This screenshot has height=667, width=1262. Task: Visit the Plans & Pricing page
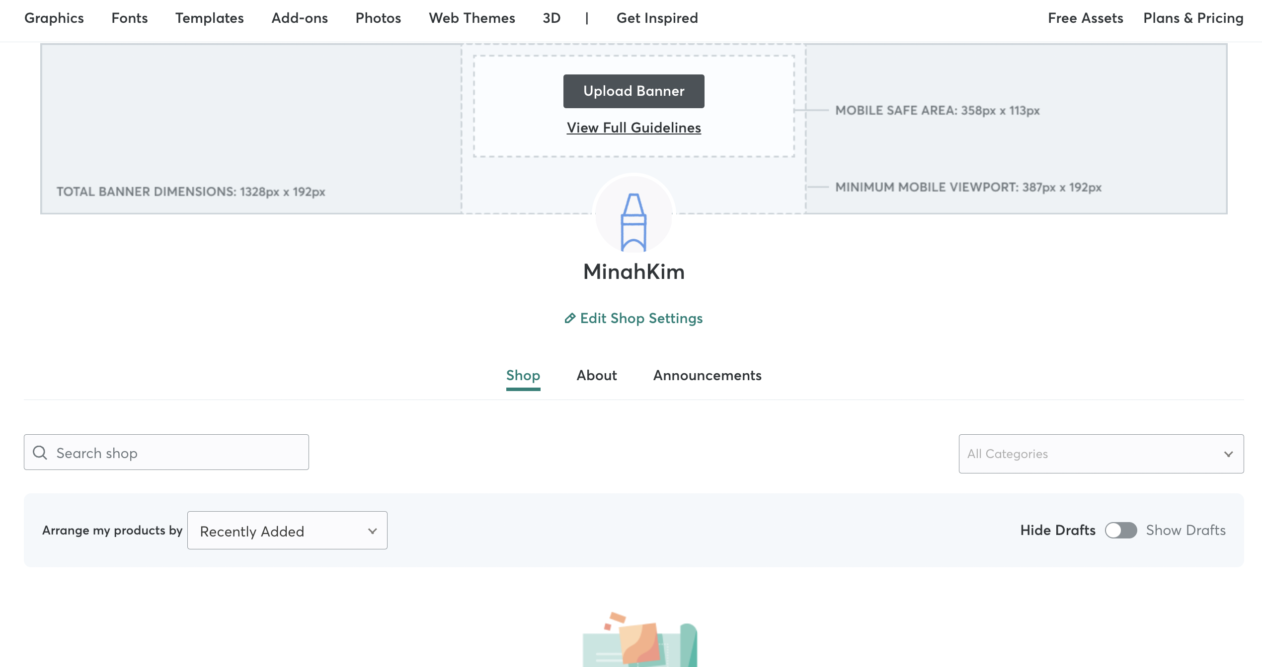[1193, 18]
